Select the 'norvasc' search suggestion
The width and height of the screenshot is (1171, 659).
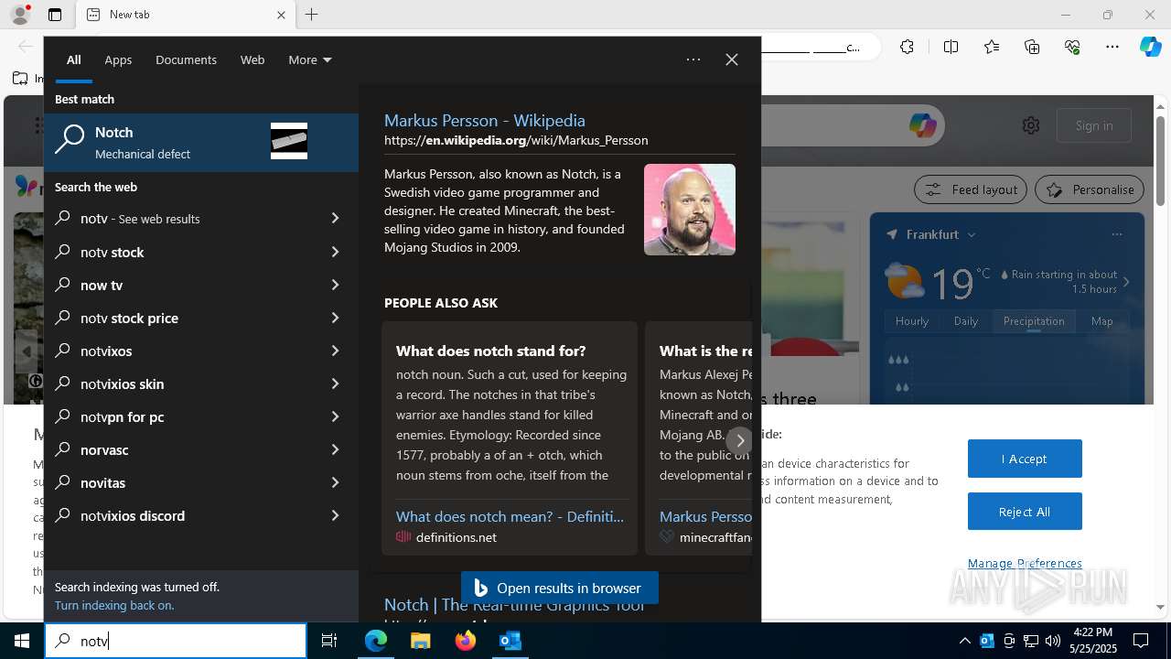point(201,449)
